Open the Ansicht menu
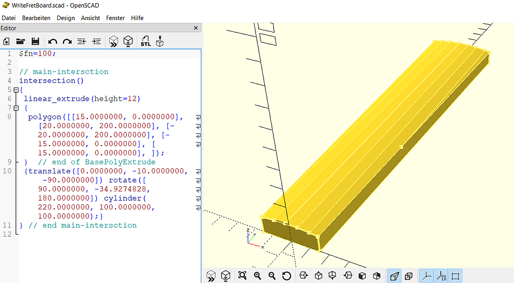 (x=91, y=18)
